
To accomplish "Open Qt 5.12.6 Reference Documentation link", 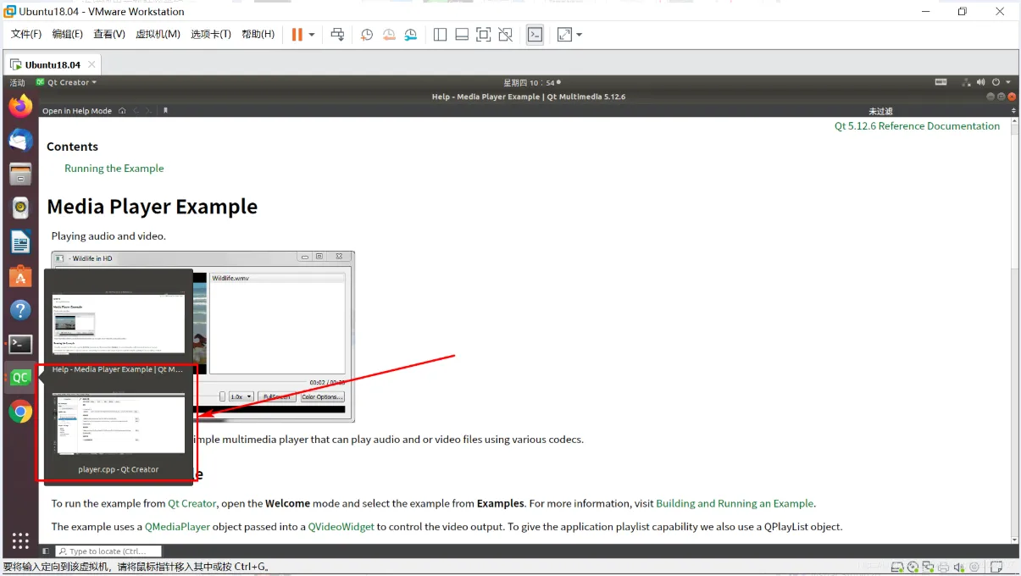I will (x=917, y=126).
